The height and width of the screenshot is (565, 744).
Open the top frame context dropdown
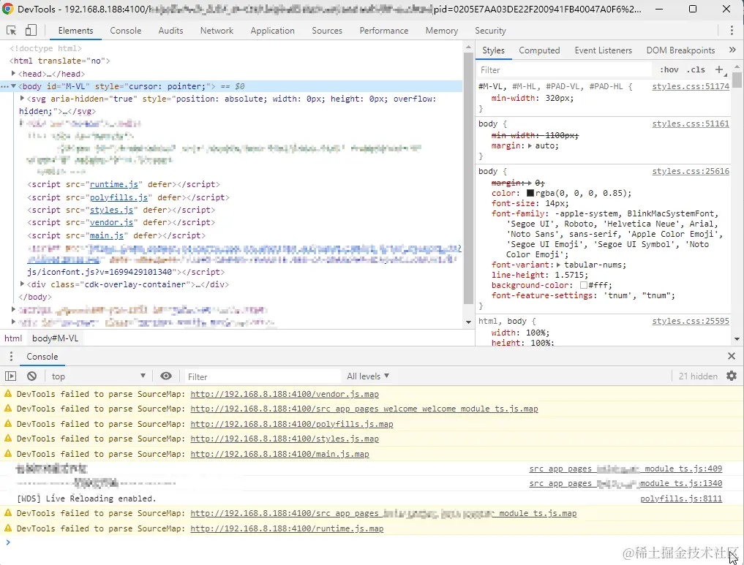pyautogui.click(x=98, y=376)
